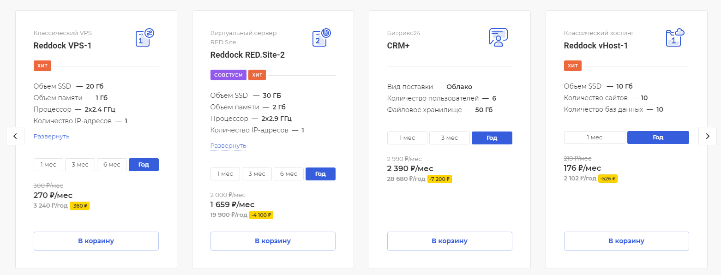Click the Reddock RED.Site-2 product icon
The image size is (721, 275).
point(321,37)
